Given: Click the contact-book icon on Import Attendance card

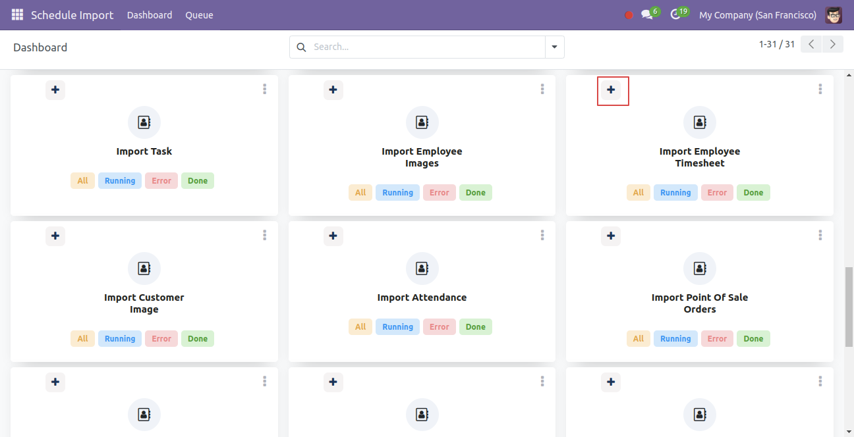Looking at the screenshot, I should [422, 269].
